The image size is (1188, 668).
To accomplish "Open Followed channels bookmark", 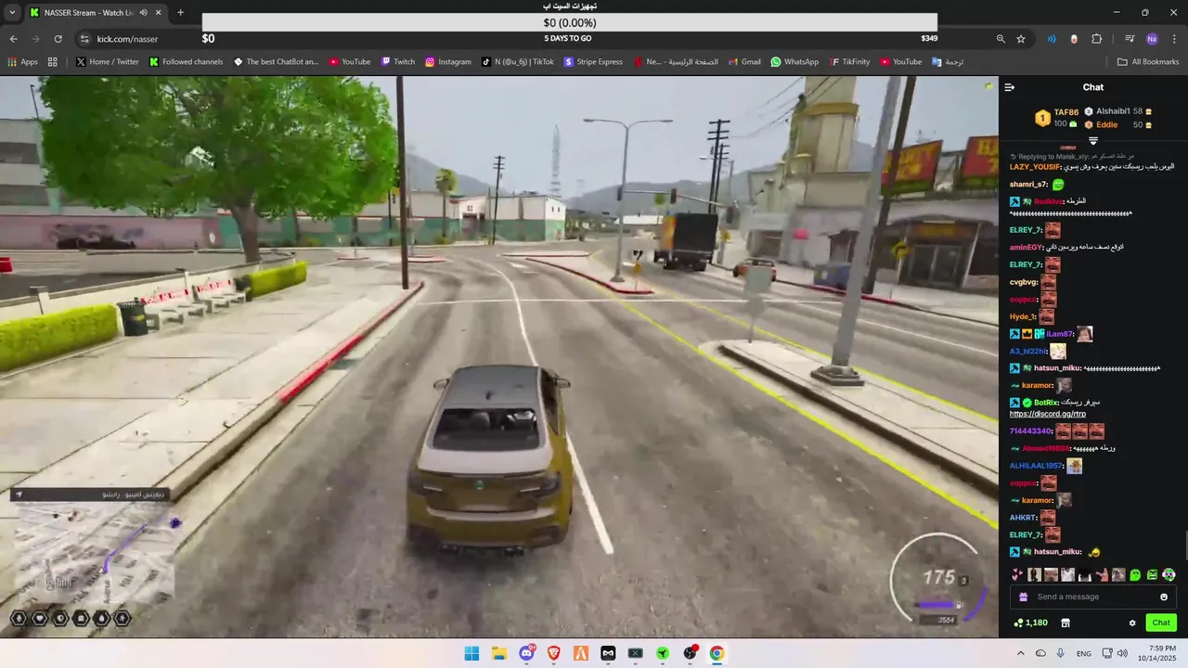I will 186,62.
